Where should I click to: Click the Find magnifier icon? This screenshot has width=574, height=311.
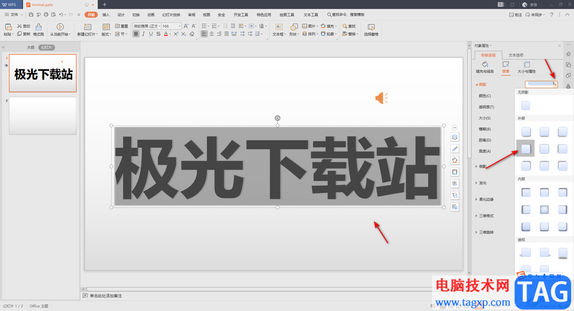[x=345, y=26]
